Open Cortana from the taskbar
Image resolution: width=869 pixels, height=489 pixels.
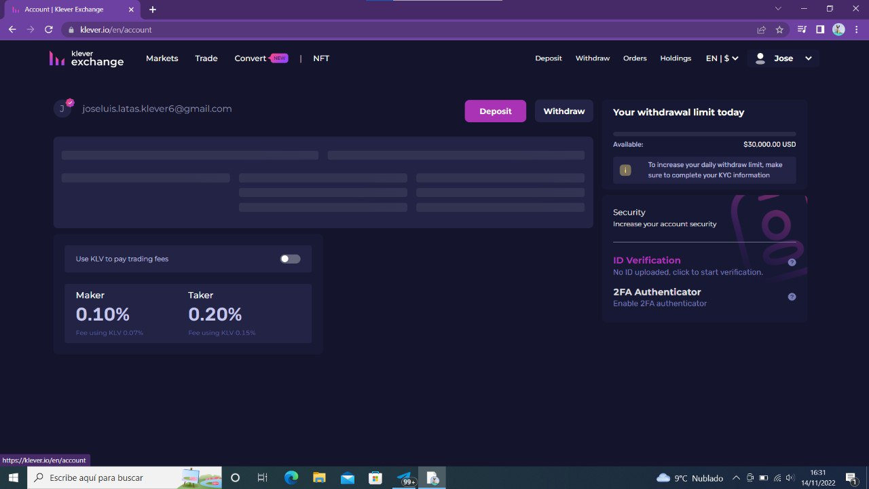coord(235,478)
